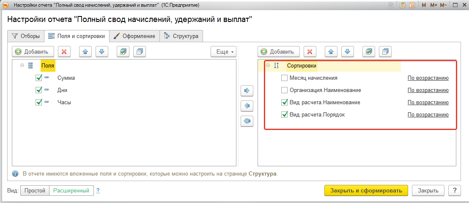Click Добавить button in Поля panel
Screen dimensions: 469x203
(33, 51)
